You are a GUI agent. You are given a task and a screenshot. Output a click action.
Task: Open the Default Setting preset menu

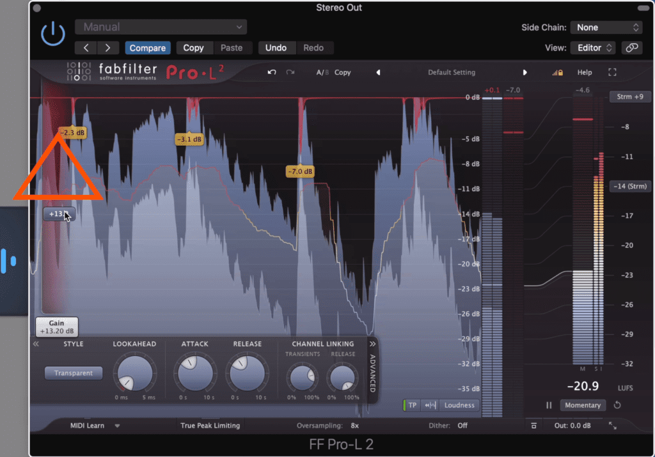[x=452, y=73]
